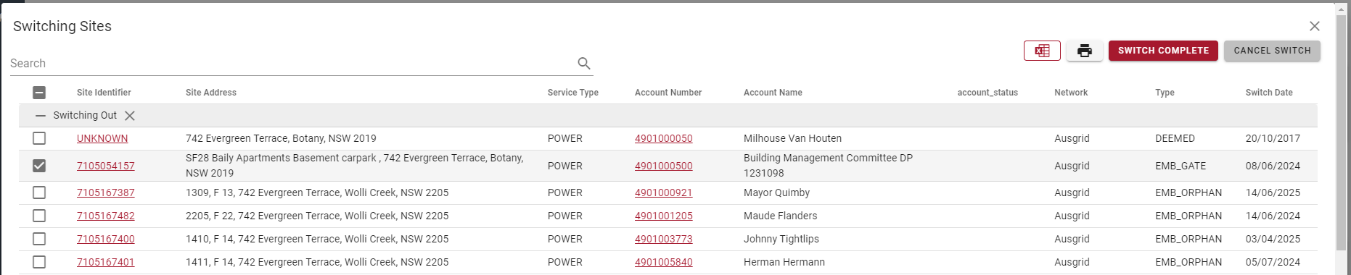Select the Building Management Committee account name
This screenshot has width=1351, height=275.
(x=828, y=166)
